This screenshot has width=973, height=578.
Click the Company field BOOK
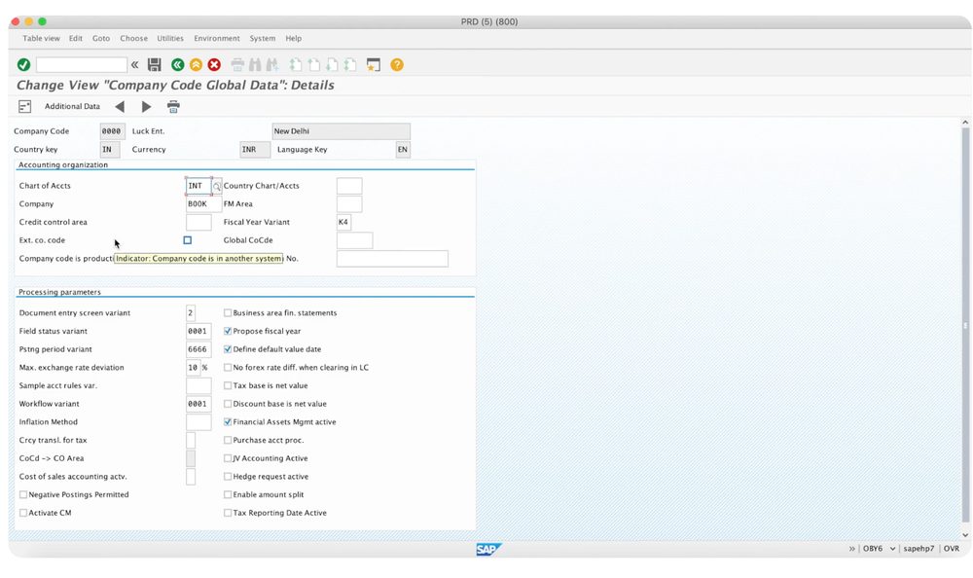pos(203,203)
